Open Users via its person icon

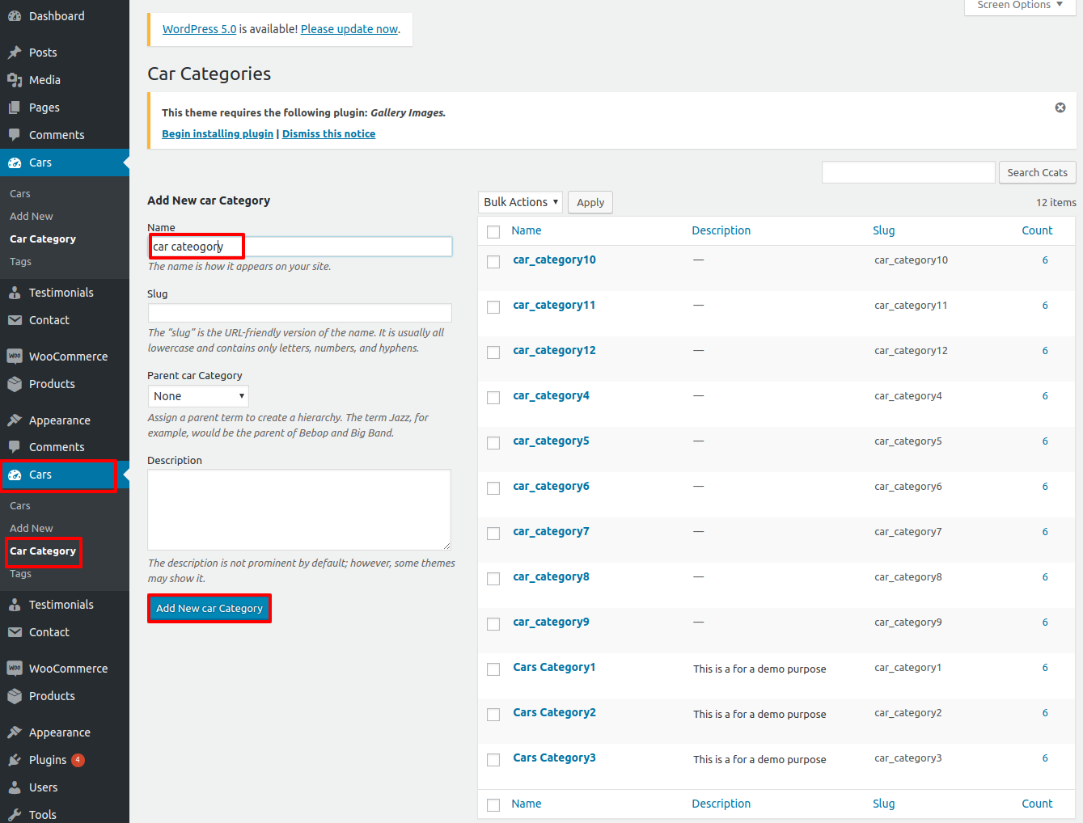tap(15, 787)
